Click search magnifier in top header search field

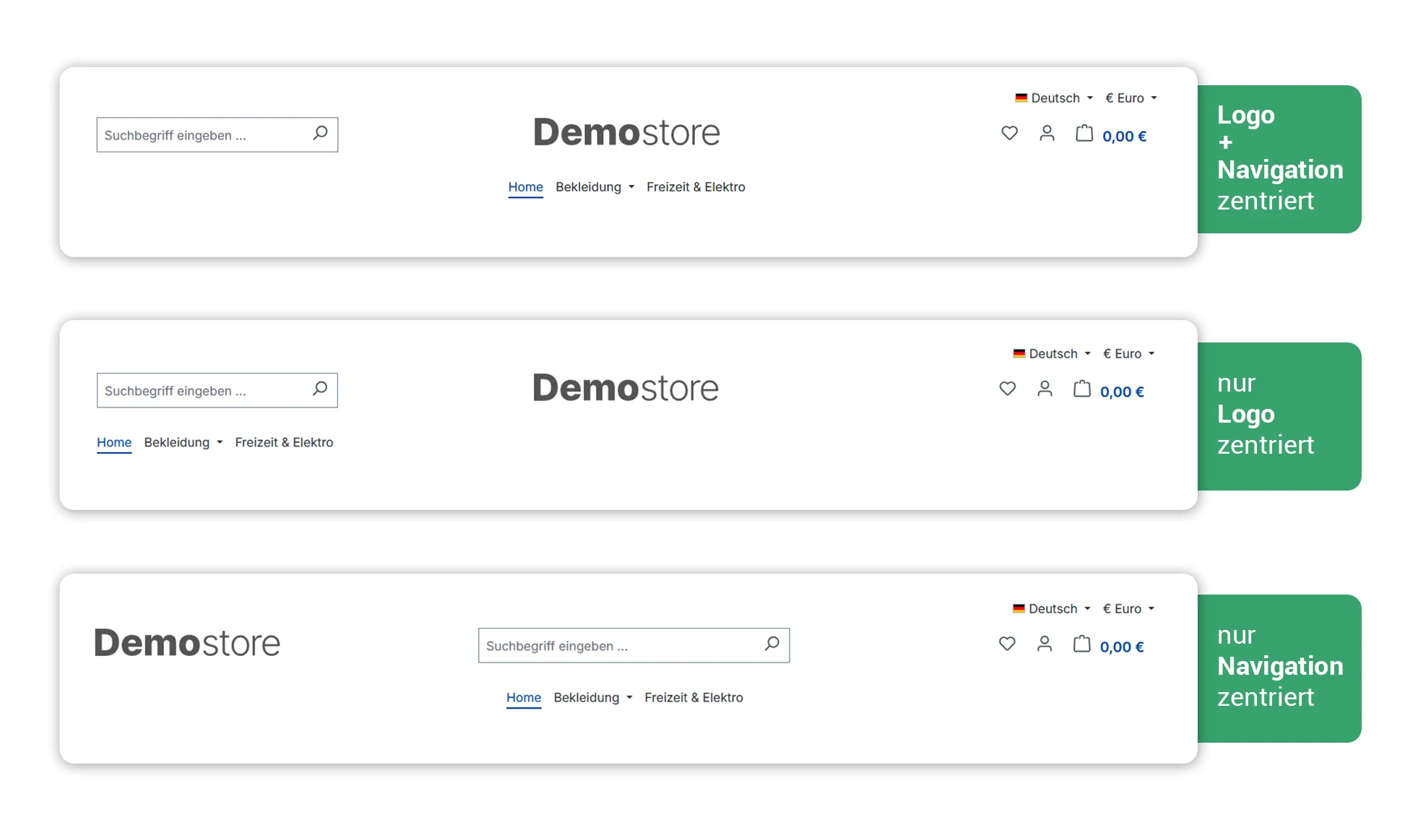(x=320, y=134)
